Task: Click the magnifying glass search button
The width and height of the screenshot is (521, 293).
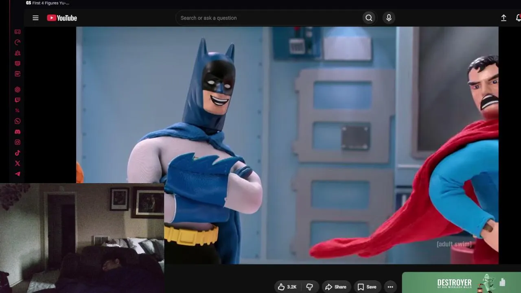Action: coord(369,18)
